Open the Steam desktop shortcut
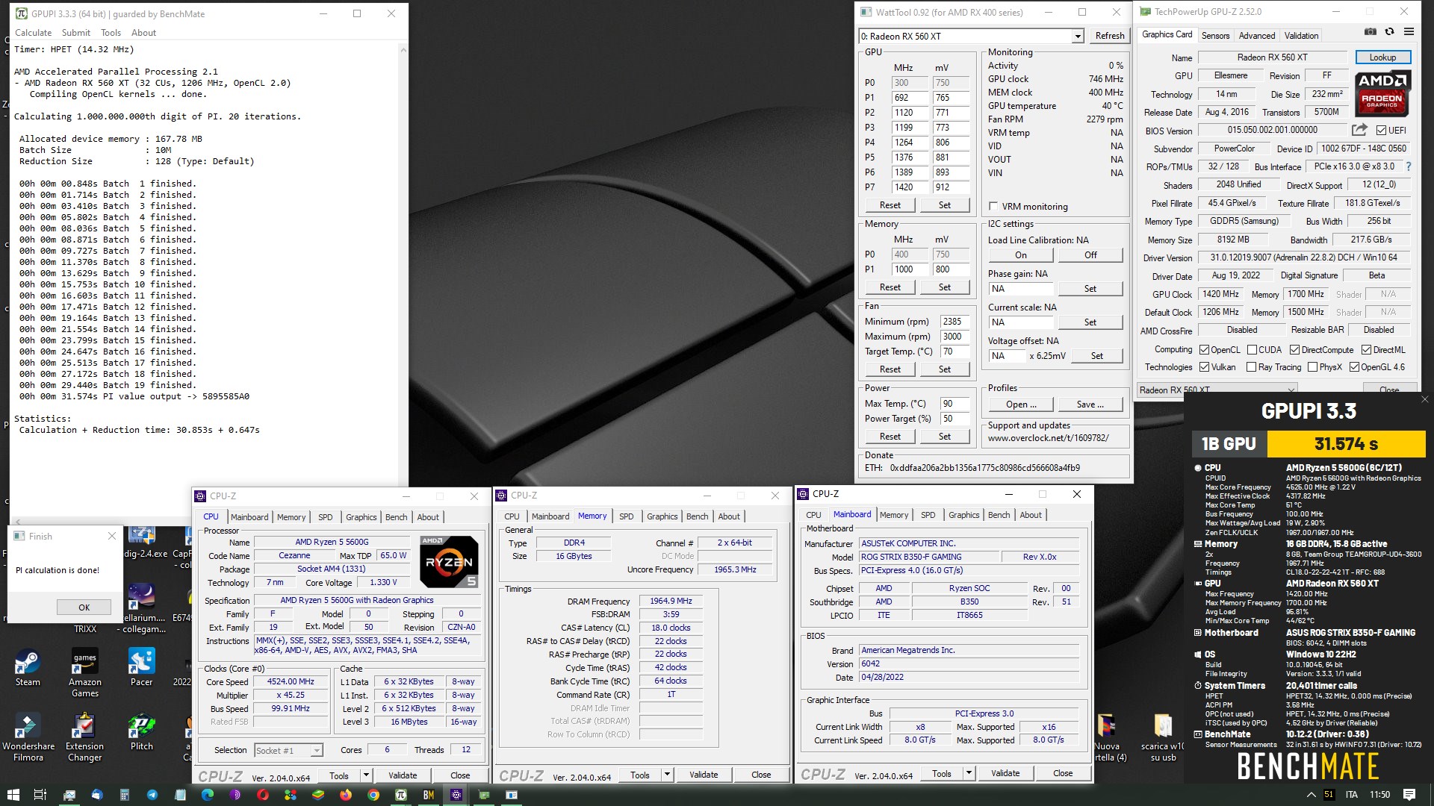The image size is (1434, 806). click(x=28, y=668)
